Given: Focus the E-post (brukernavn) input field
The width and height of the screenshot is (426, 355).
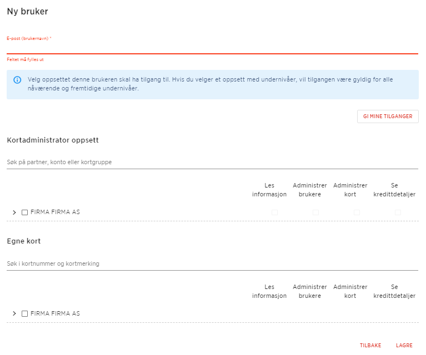Looking at the screenshot, I should [x=212, y=47].
